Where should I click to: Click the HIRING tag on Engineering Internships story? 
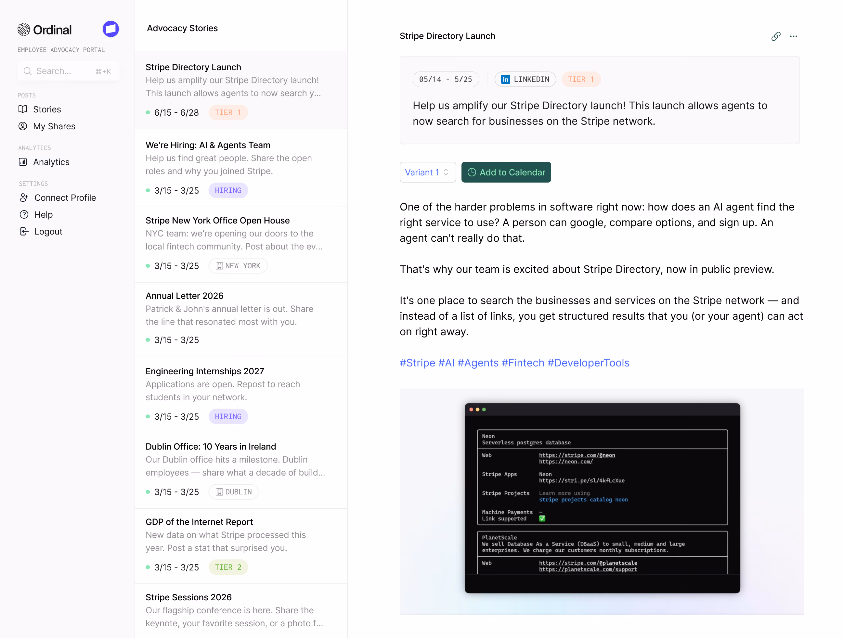point(228,417)
